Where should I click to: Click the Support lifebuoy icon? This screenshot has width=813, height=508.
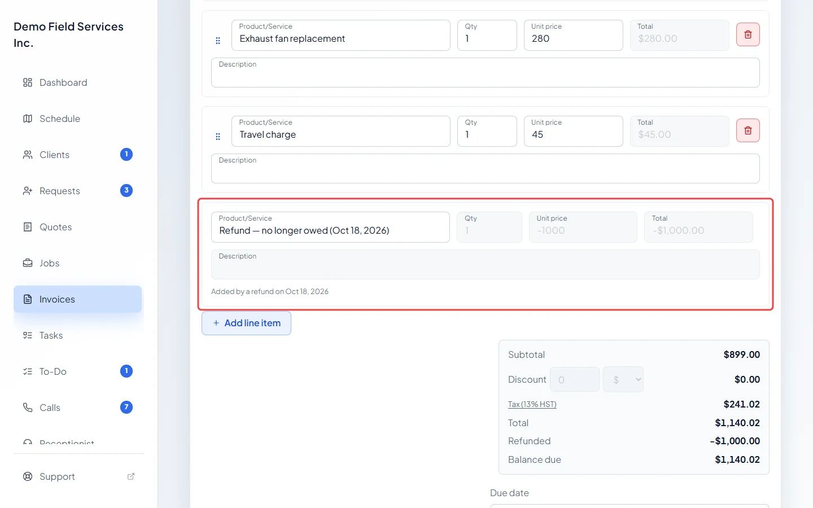click(28, 476)
